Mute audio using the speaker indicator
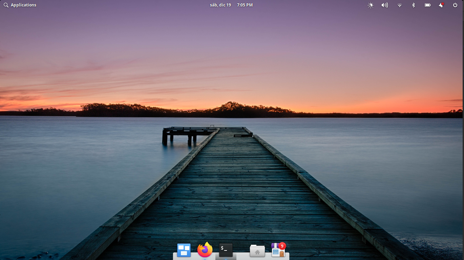This screenshot has width=464, height=260. 385,5
